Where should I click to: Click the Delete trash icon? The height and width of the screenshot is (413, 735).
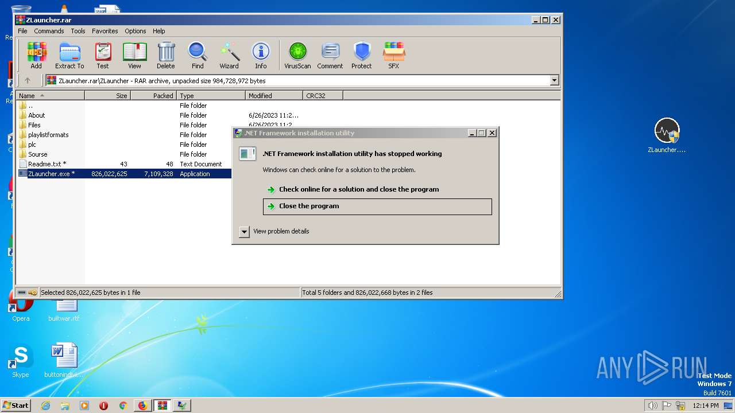166,56
